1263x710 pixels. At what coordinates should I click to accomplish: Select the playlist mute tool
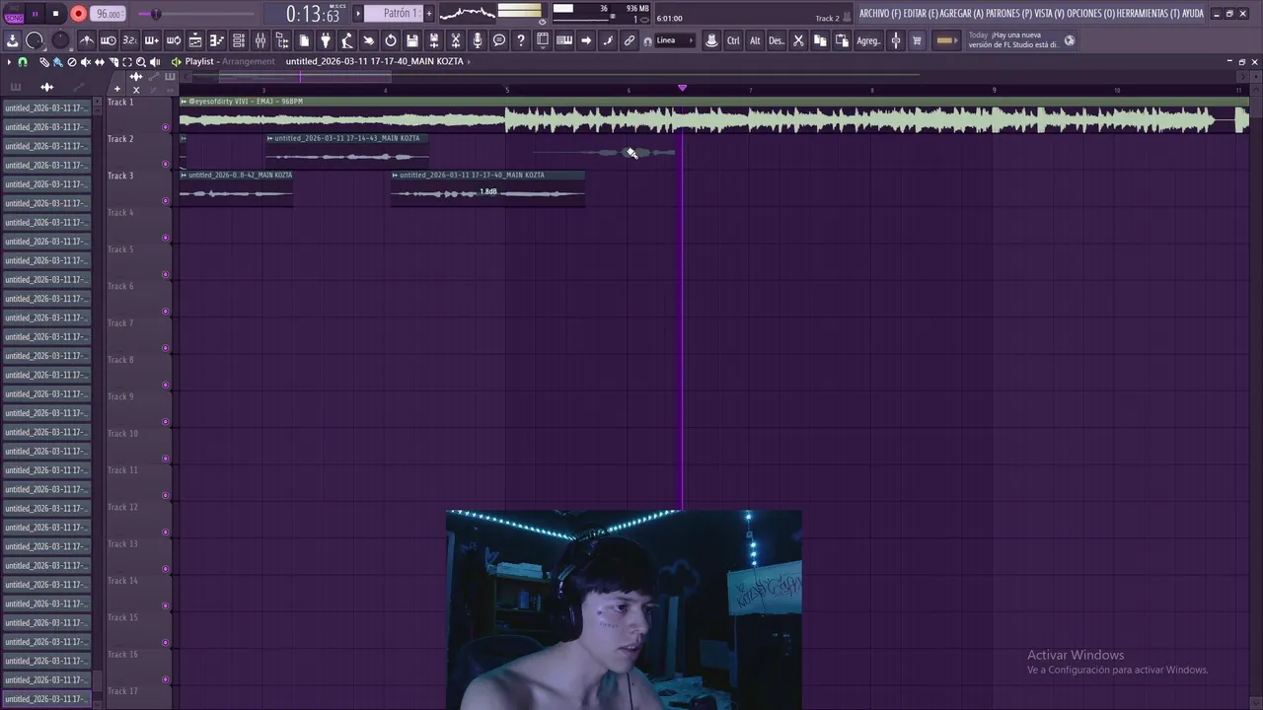click(x=86, y=62)
